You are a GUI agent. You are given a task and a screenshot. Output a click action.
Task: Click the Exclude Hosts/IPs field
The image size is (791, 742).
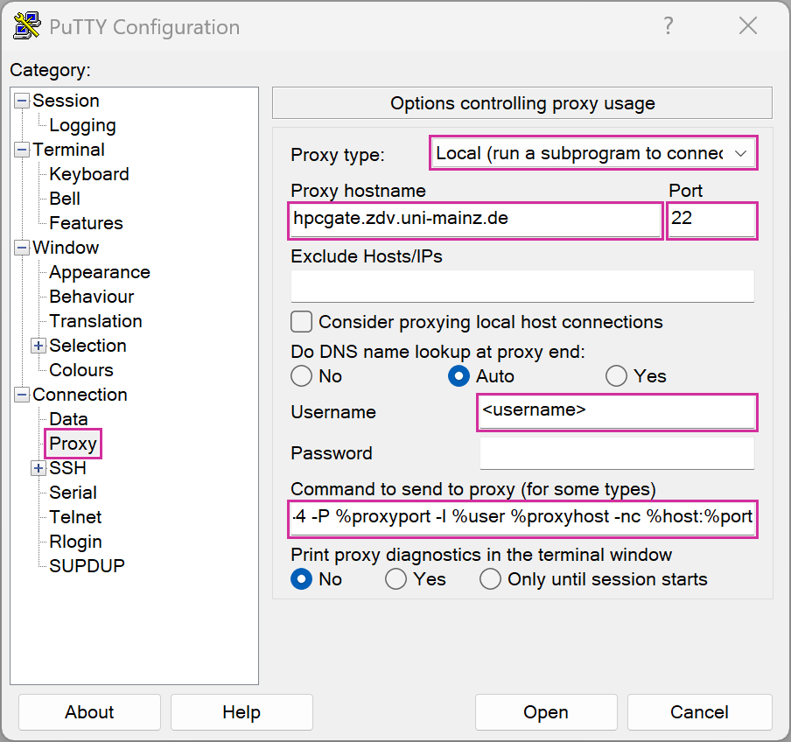521,286
